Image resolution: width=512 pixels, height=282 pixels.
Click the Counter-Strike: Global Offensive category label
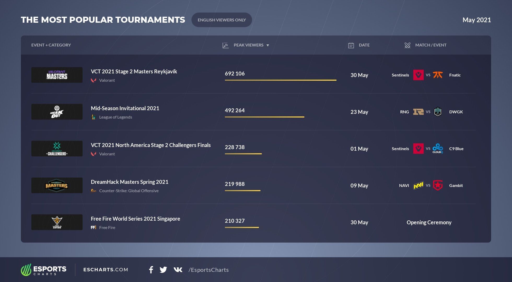(x=129, y=191)
